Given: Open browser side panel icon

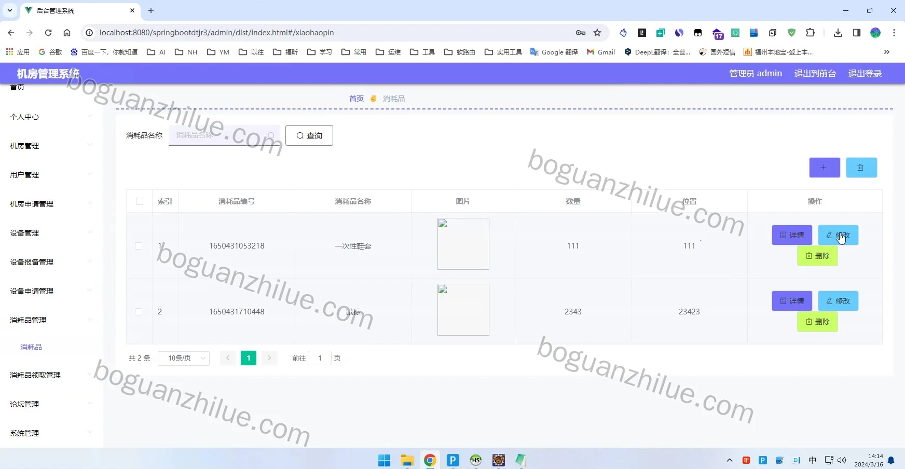Looking at the screenshot, I should [857, 33].
